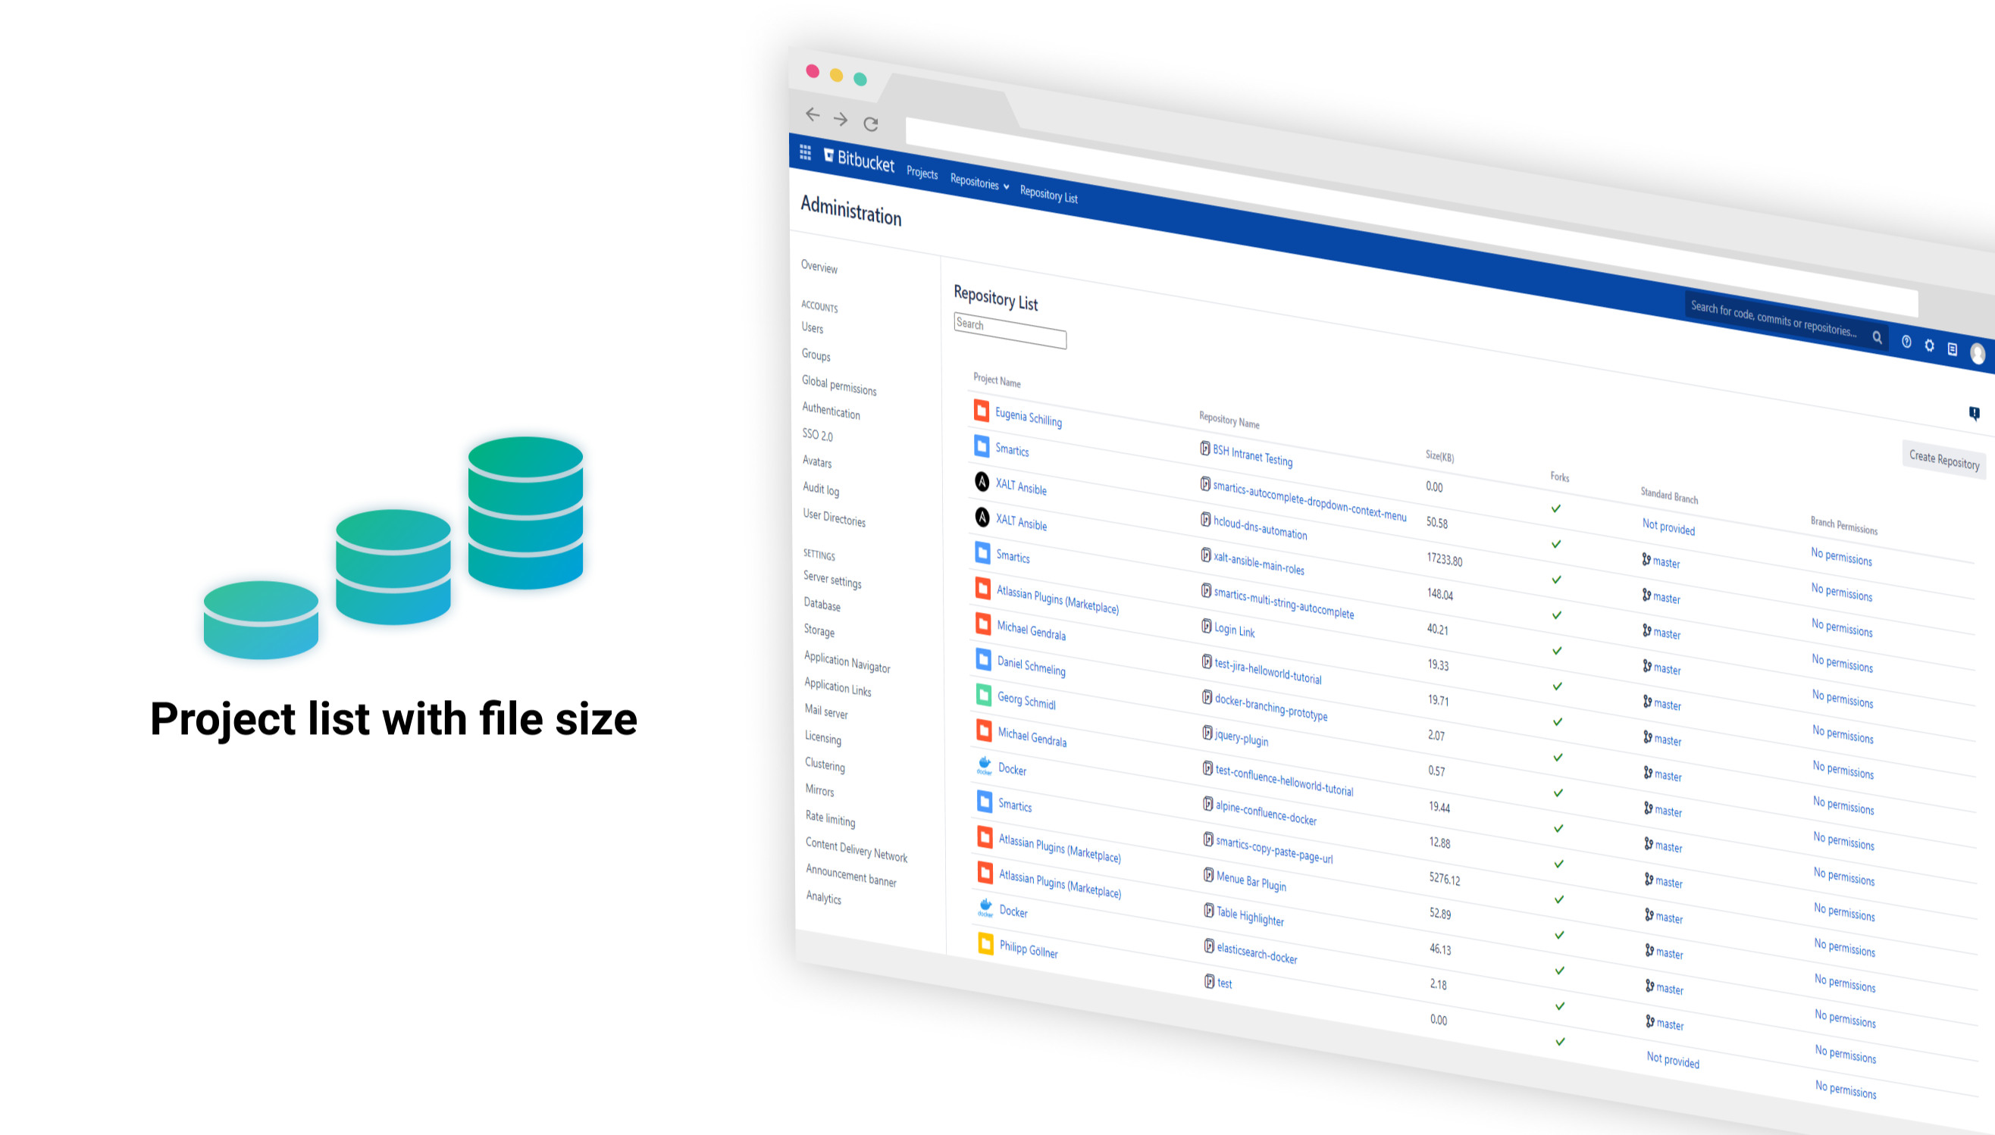The width and height of the screenshot is (1995, 1135).
Task: Open the hcloud-dns-automation repository link
Action: (1259, 527)
